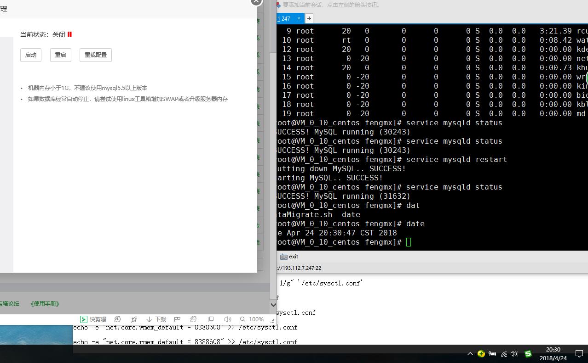Screen dimensions: 588x363
Task: Open the Wi-Fi network tray icon
Action: pos(504,354)
